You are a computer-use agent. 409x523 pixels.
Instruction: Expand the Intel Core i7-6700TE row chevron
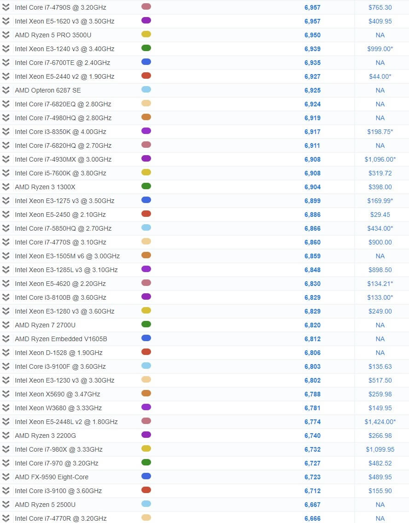(6, 62)
